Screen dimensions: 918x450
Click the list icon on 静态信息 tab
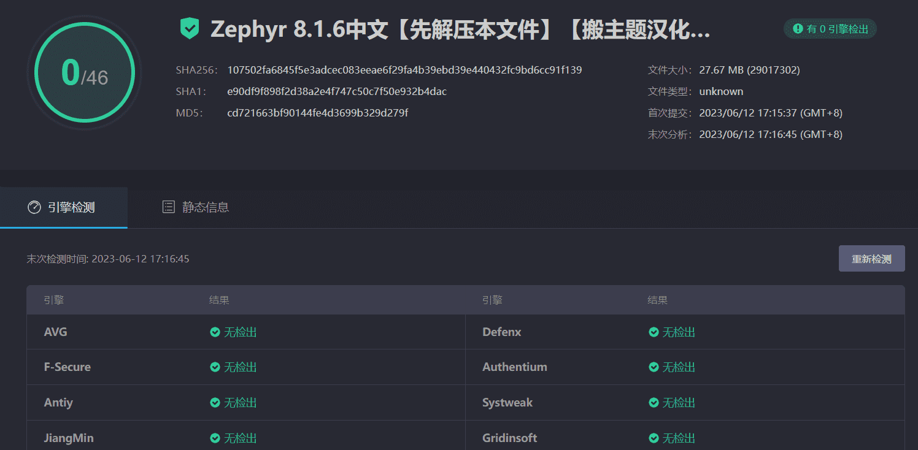pyautogui.click(x=168, y=207)
